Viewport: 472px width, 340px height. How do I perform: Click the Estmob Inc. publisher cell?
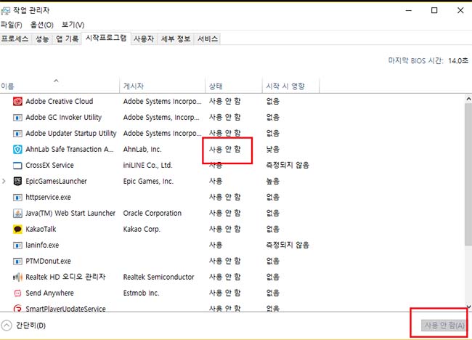click(141, 293)
